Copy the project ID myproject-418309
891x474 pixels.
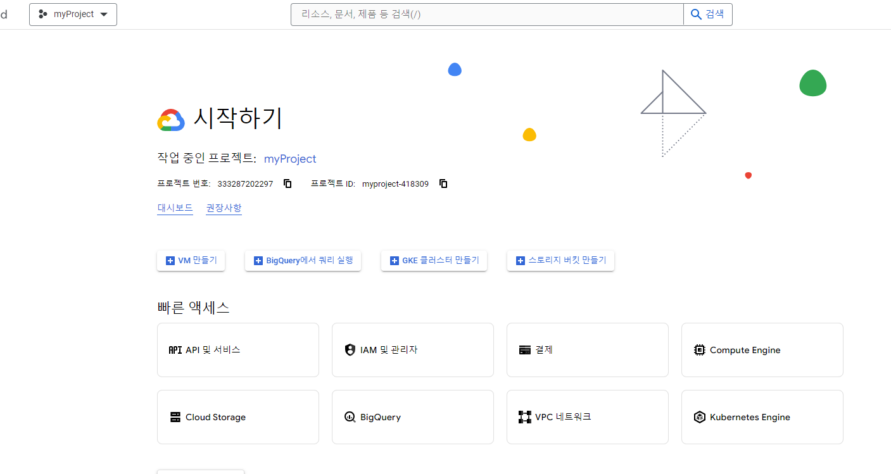coord(443,184)
